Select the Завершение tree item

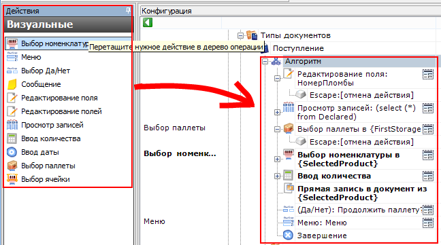click(x=322, y=235)
